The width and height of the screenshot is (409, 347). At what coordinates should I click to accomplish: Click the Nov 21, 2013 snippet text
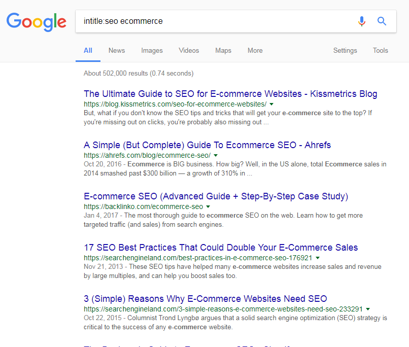232,271
